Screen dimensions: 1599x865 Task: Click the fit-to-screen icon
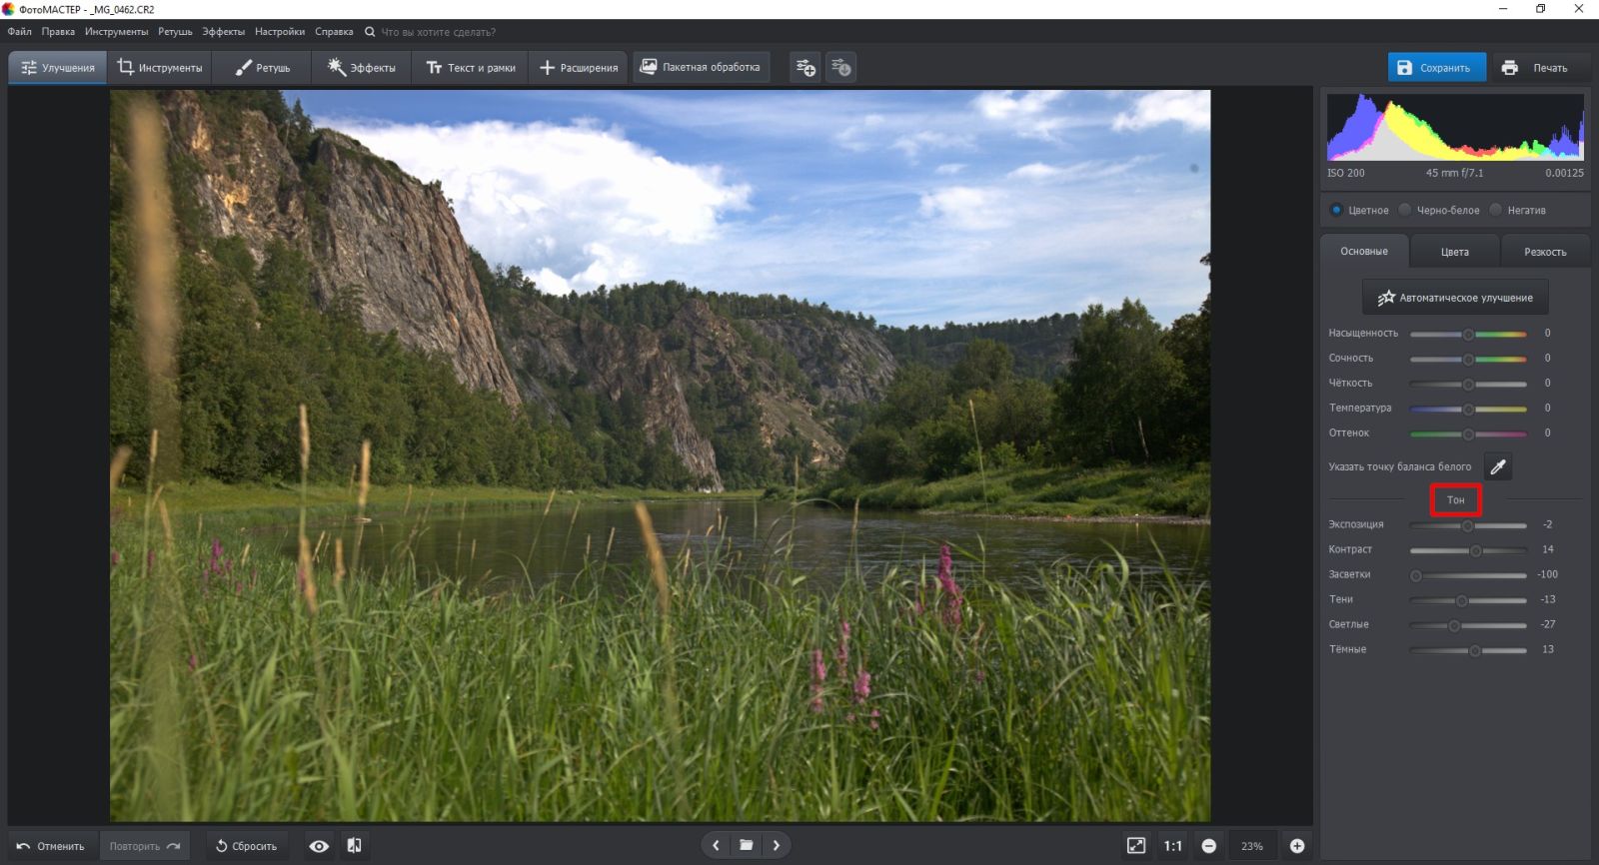pos(1136,846)
